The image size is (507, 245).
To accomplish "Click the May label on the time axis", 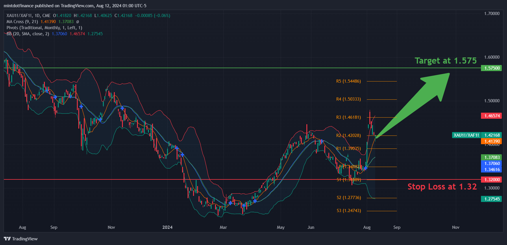I will [281, 227].
